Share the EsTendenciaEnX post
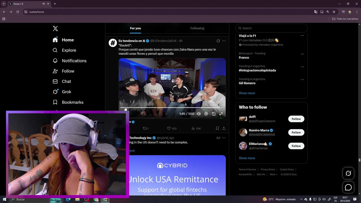 click(224, 128)
